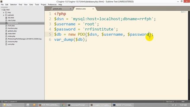Switch to MySQL 5.7 Command taskbar window
This screenshot has height=107, width=190.
pos(123,105)
